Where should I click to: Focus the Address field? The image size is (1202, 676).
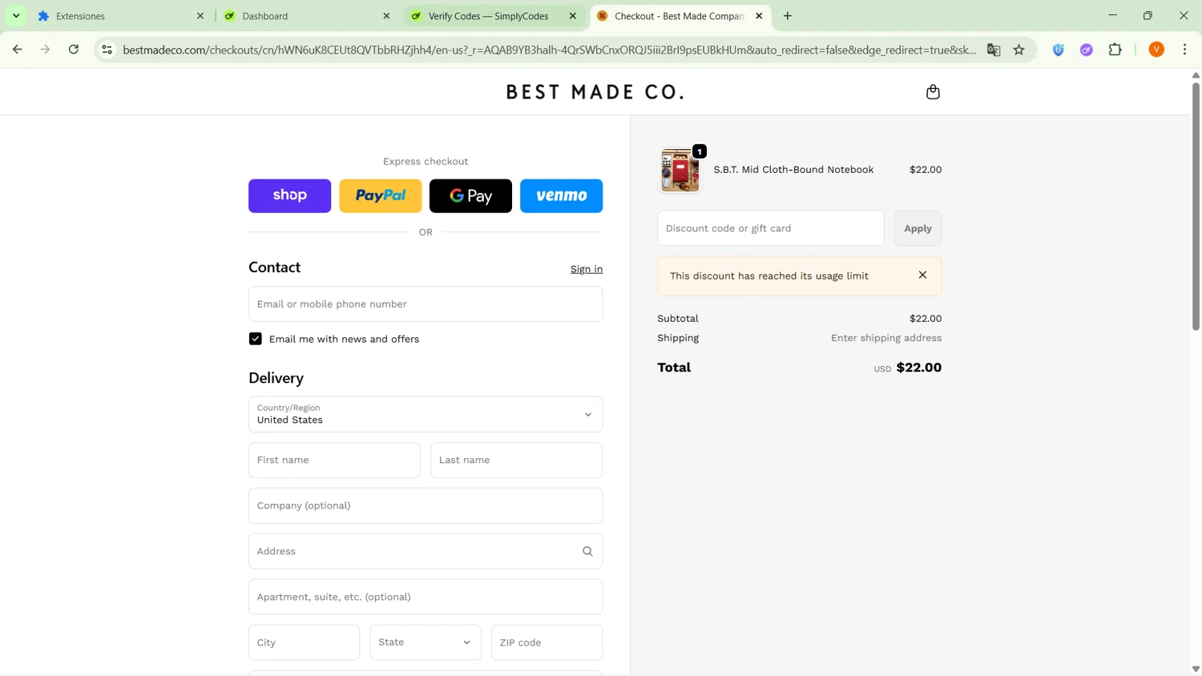click(x=426, y=551)
